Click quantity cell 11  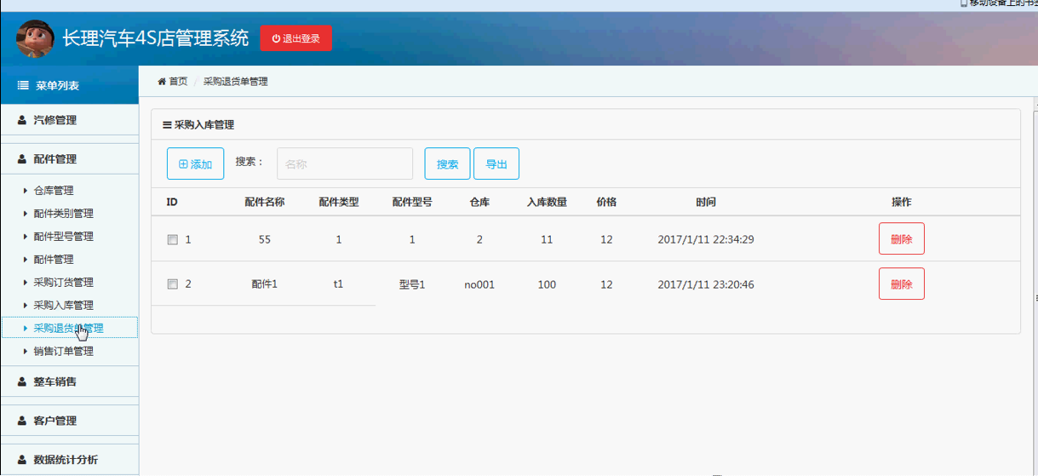547,240
